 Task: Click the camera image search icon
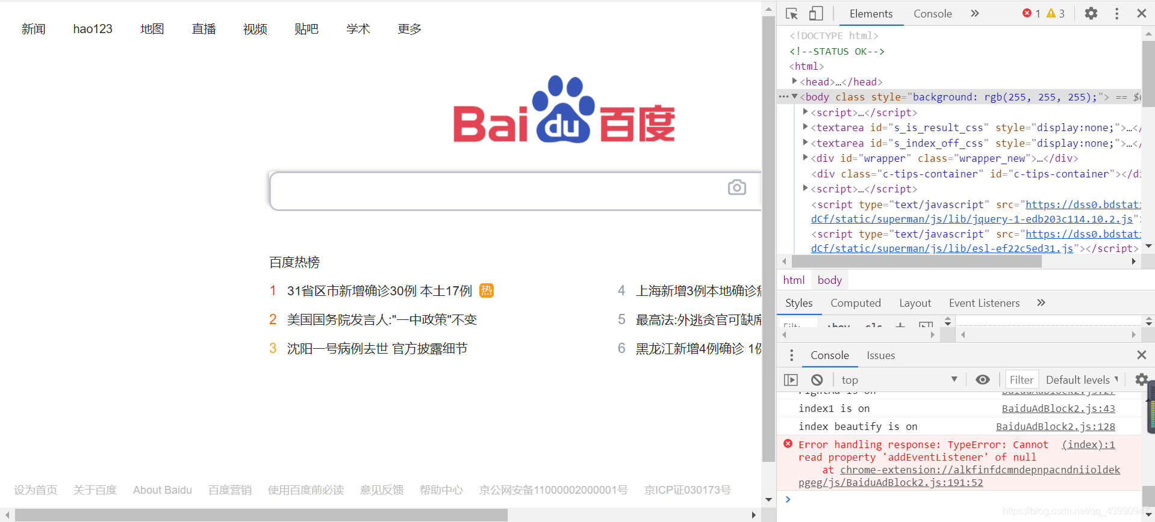(737, 188)
